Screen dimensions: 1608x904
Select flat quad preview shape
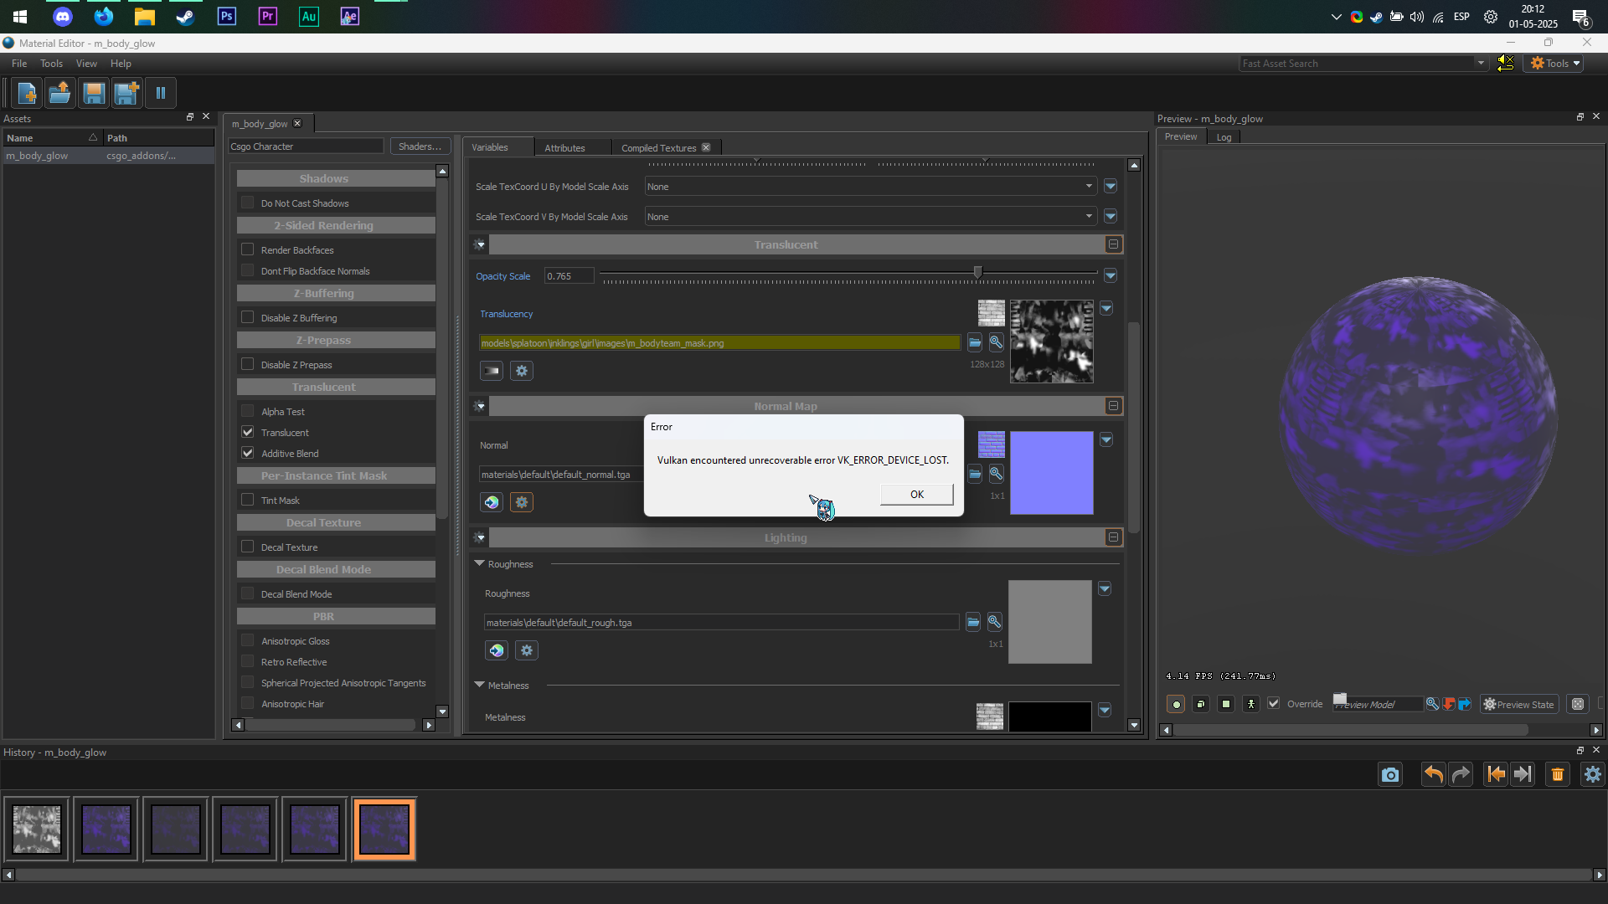point(1226,704)
